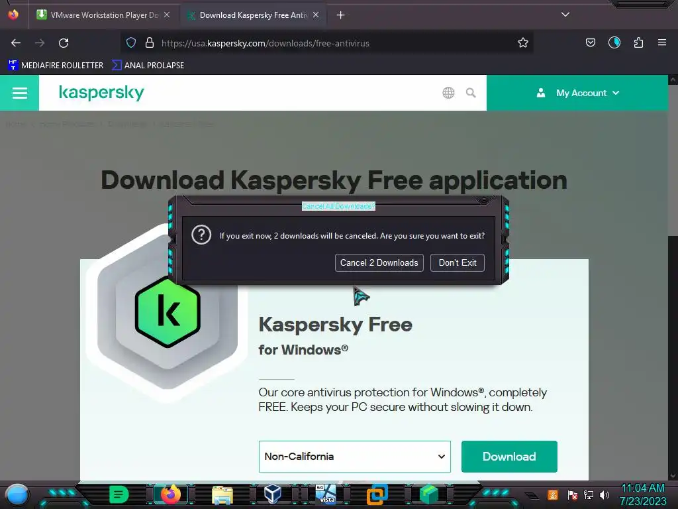The width and height of the screenshot is (678, 509).
Task: Select the Download Kaspersky Free Antivirus tab
Action: (253, 15)
